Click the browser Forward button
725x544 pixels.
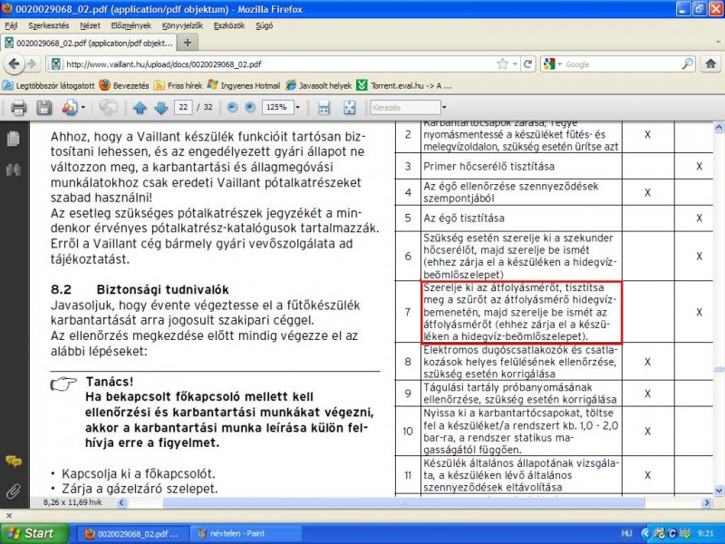32,63
